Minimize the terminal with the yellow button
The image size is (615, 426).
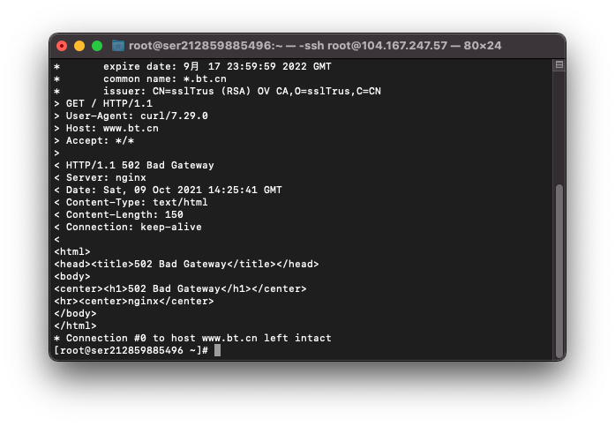[79, 46]
